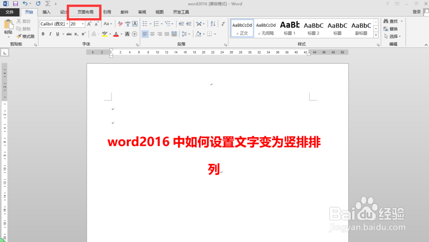This screenshot has height=242, width=429.
Task: Open the line spacing dropdown
Action: 189,34
